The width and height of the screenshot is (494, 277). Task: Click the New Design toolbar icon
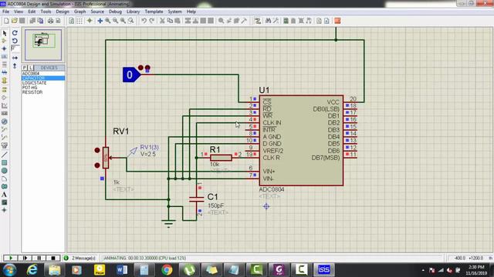pos(6,21)
